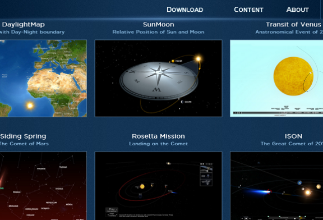Click the SunMoon compass thumbnail
Viewport: 323px width, 220px height.
coord(158,79)
